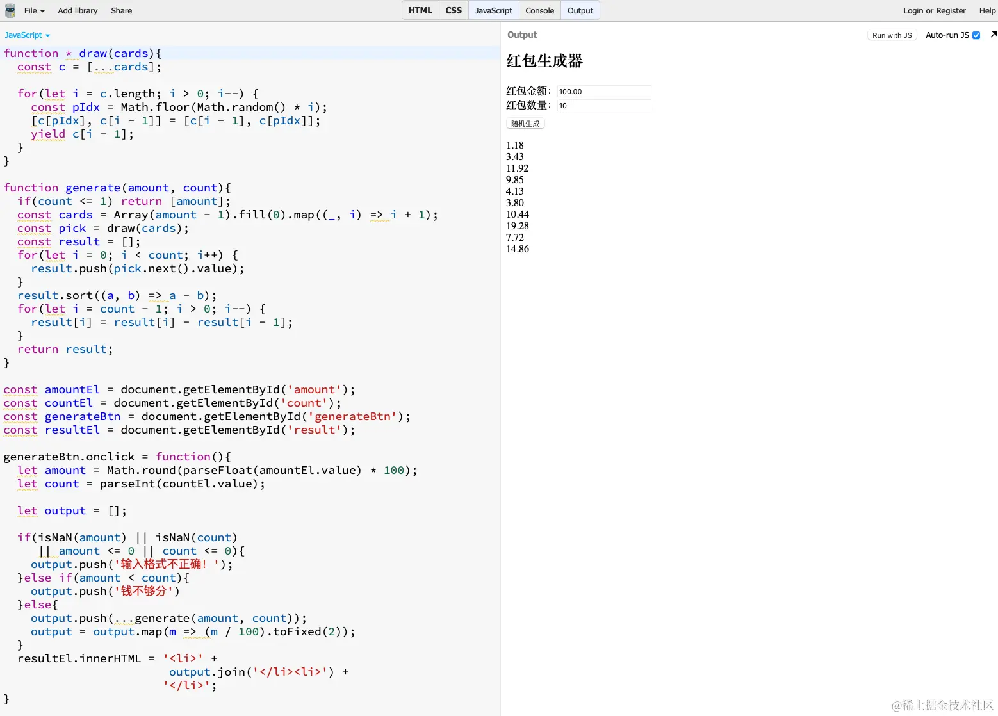Open the Help link
The height and width of the screenshot is (716, 998).
pyautogui.click(x=987, y=10)
